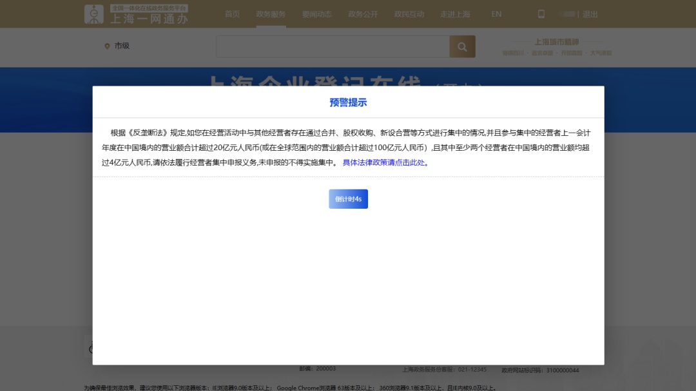Open the 走进上海 menu

click(x=455, y=14)
